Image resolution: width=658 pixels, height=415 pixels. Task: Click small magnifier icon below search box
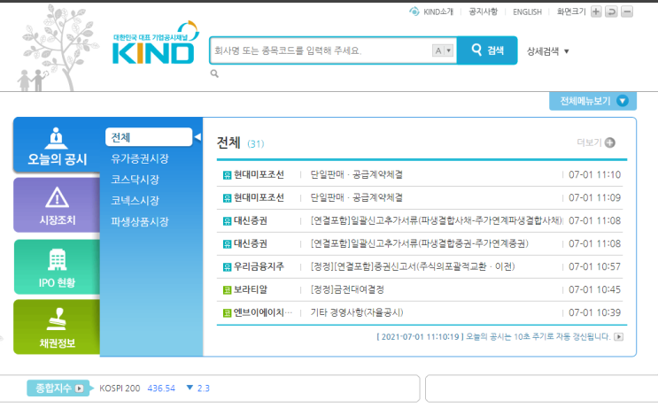214,73
